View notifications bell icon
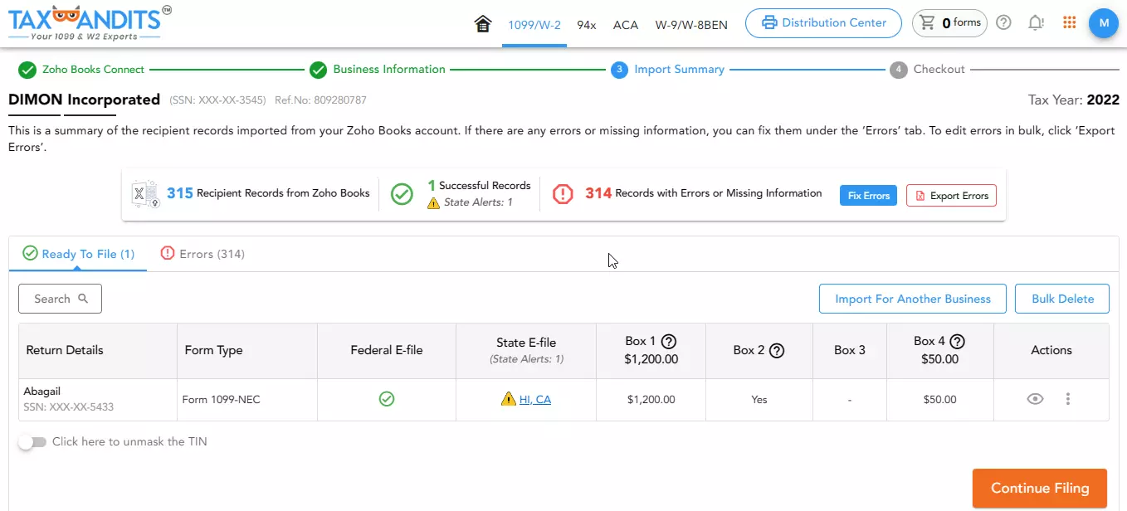Viewport: 1127px width, 511px height. (1036, 23)
